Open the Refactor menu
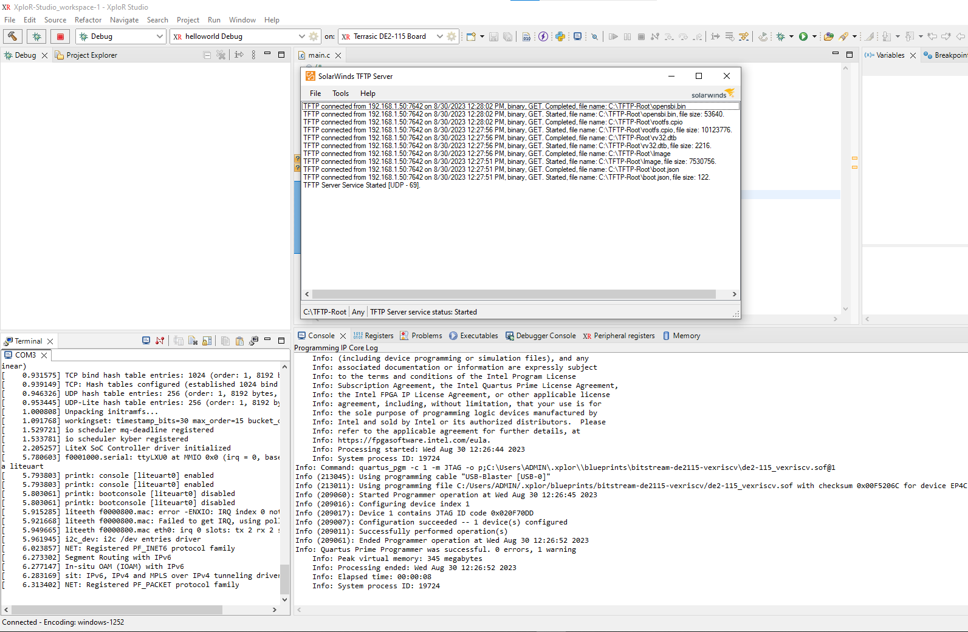The height and width of the screenshot is (632, 968). pyautogui.click(x=88, y=20)
